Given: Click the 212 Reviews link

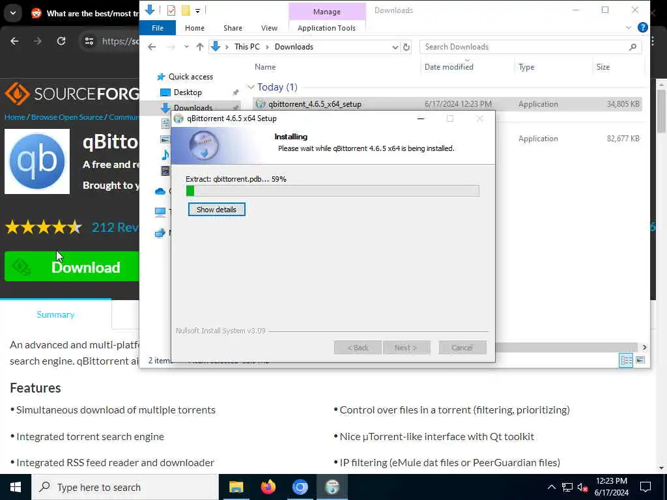Looking at the screenshot, I should tap(115, 227).
